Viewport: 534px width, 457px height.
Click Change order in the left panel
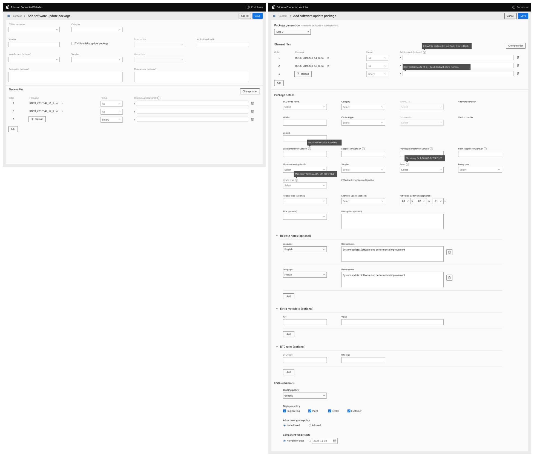point(250,91)
